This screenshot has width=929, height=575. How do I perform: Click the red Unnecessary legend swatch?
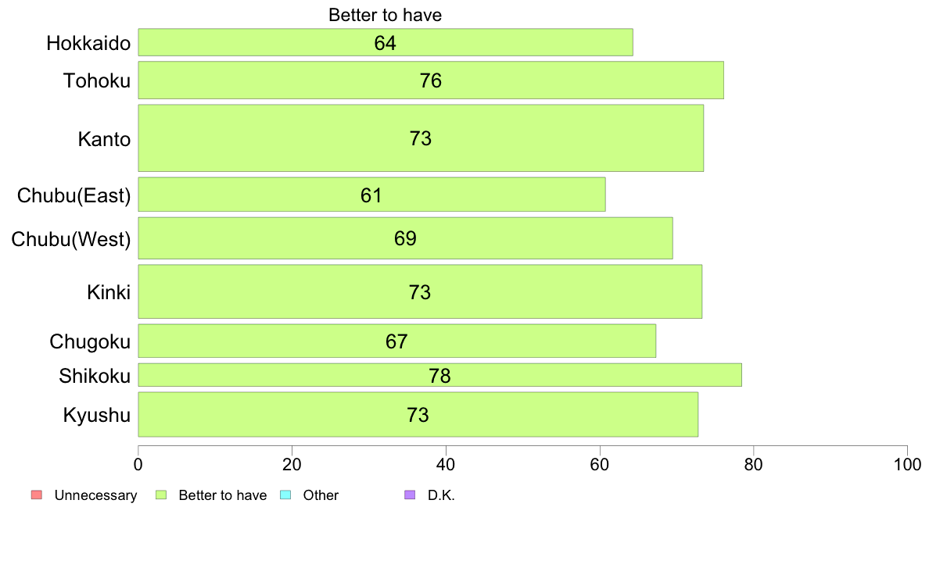37,495
